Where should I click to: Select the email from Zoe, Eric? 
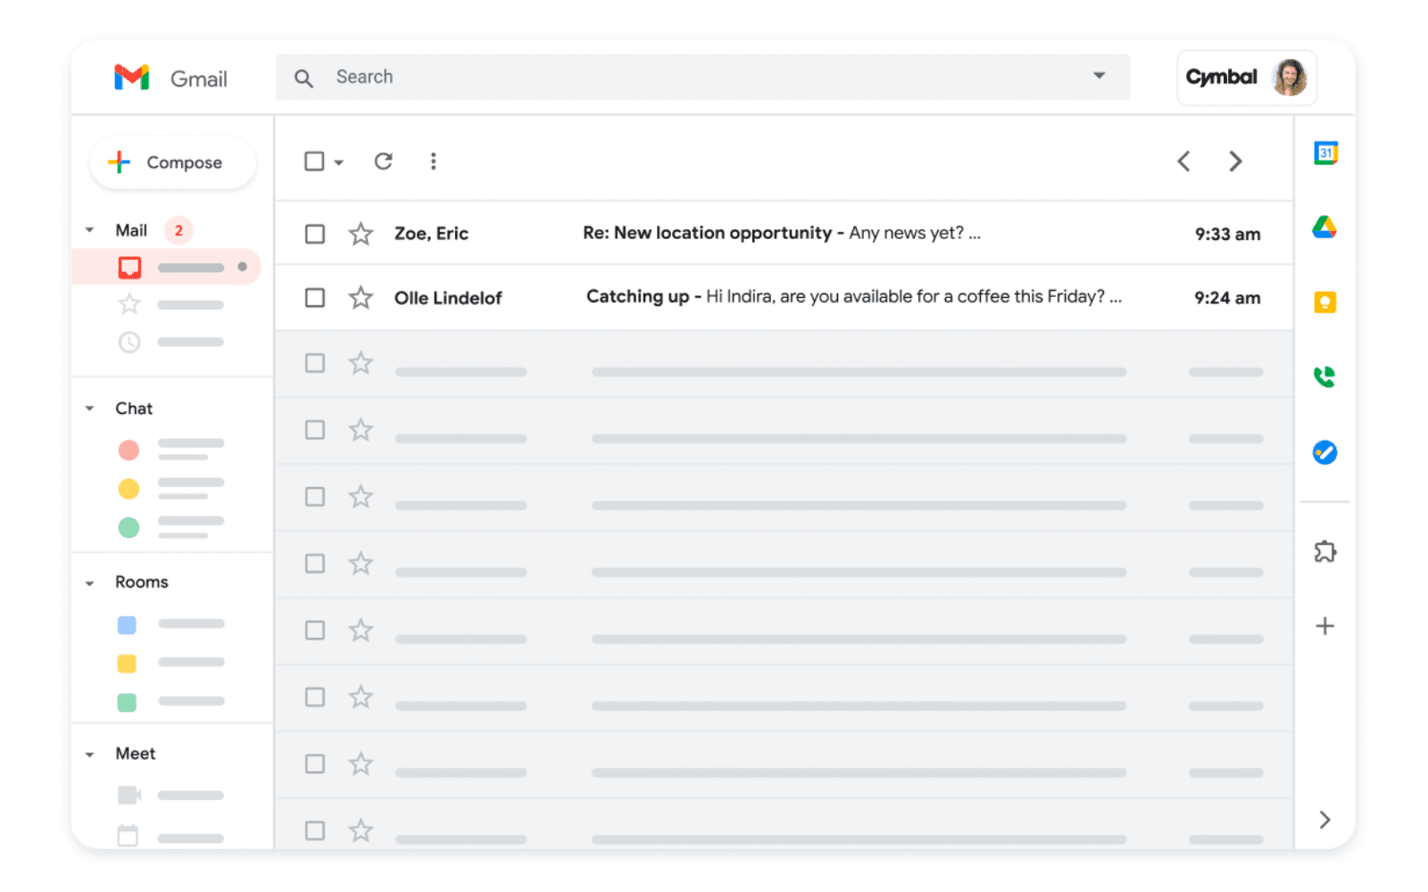coord(314,233)
